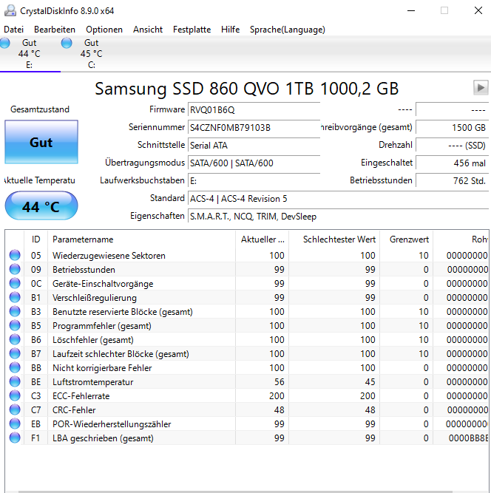Minimize the CrystalDiskInfo window
This screenshot has height=493, width=491.
click(x=411, y=10)
